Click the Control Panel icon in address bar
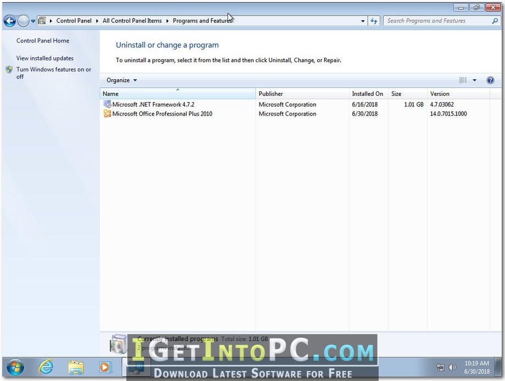The width and height of the screenshot is (505, 381). (42, 21)
